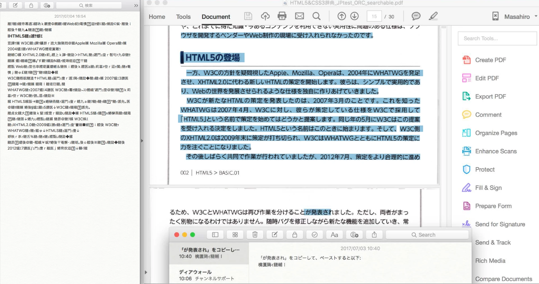Select the ディアウォール note in list
Image resolution: width=539 pixels, height=284 pixels.
[209, 275]
